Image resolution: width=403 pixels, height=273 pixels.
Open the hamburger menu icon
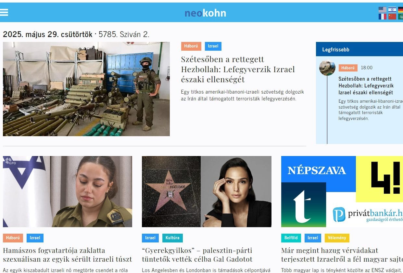(x=4, y=12)
